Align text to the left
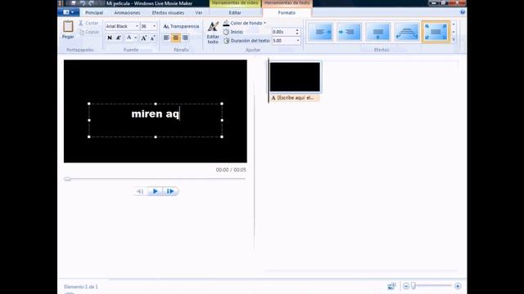This screenshot has height=294, width=524. tap(166, 38)
